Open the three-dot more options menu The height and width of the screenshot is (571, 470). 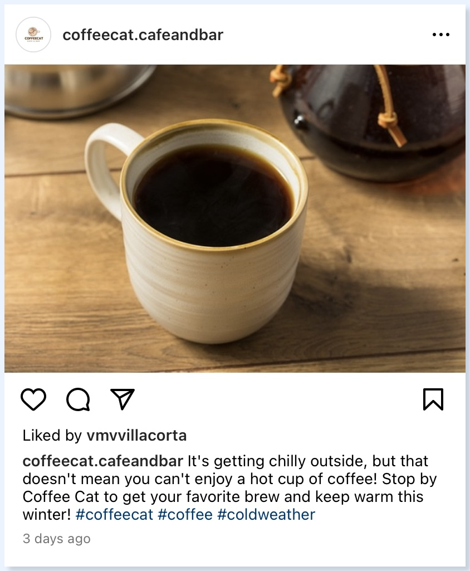coord(441,35)
